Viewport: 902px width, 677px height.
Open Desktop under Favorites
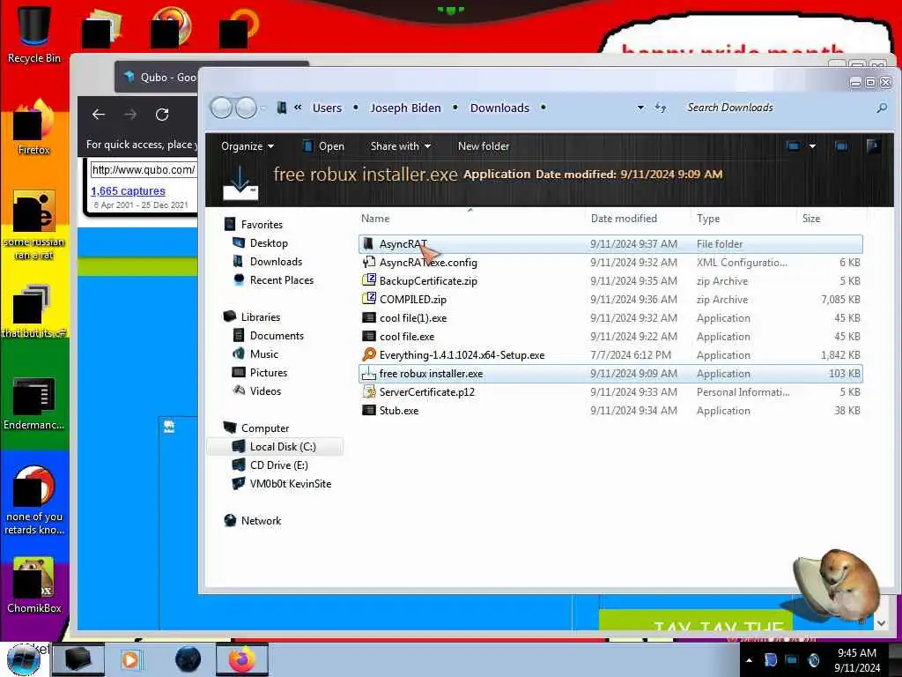tap(269, 243)
